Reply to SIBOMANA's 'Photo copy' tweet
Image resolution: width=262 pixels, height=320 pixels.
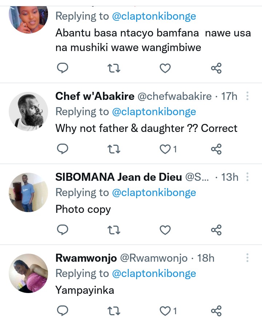click(63, 230)
